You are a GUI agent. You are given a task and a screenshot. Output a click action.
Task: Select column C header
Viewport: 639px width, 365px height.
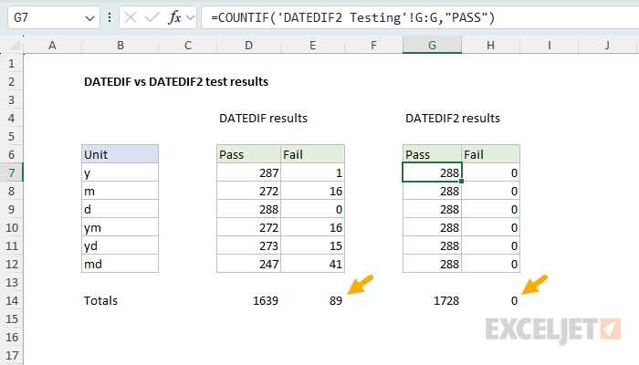point(188,46)
